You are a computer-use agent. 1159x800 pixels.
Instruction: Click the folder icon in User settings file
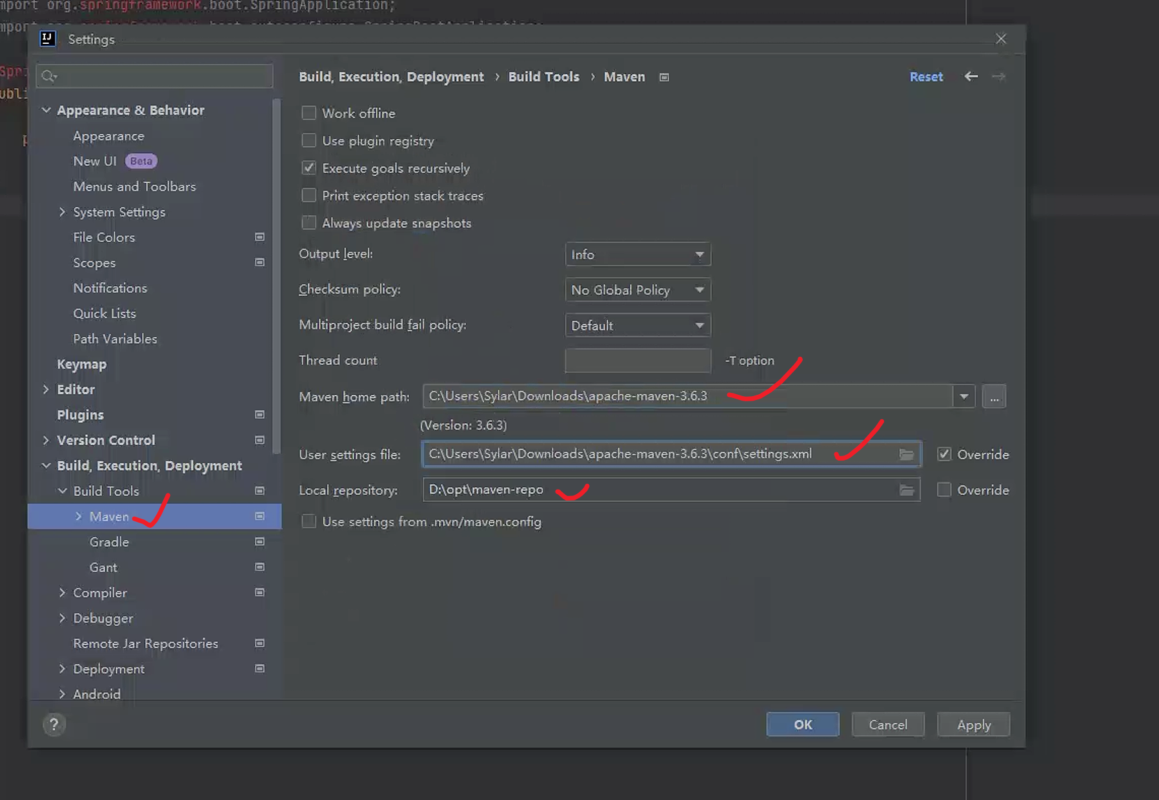906,455
